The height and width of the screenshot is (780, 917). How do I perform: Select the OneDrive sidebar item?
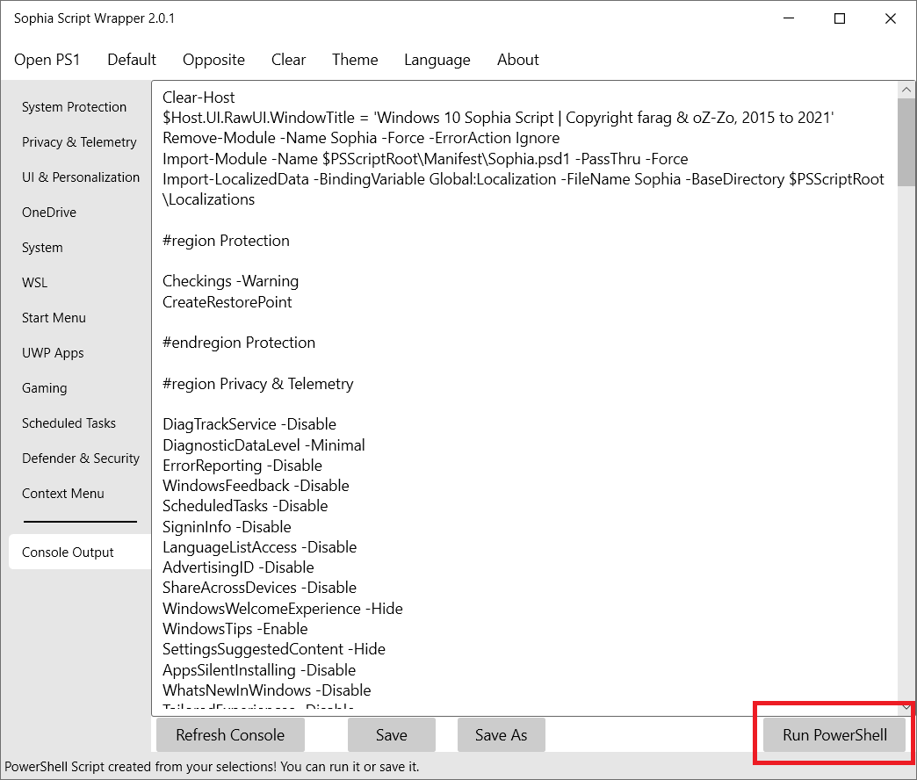(49, 213)
